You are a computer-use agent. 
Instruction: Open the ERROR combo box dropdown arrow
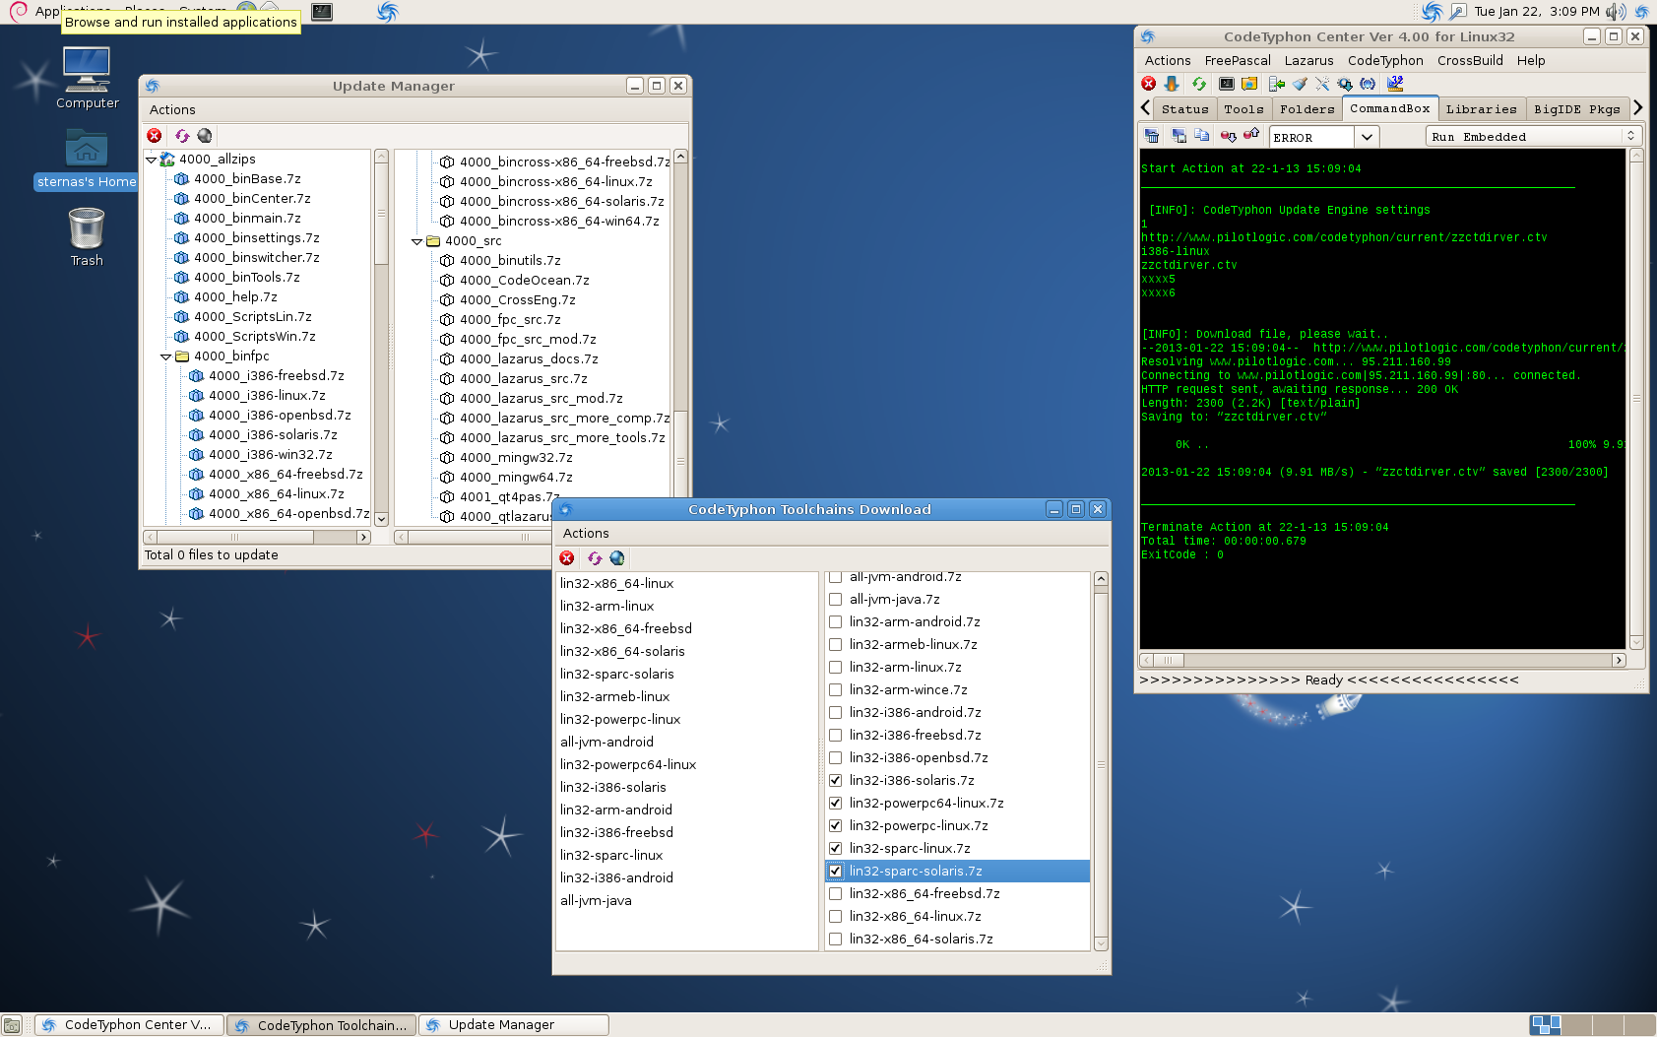pos(1367,137)
